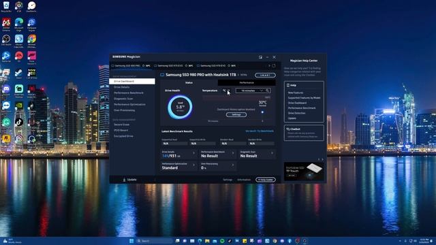Image resolution: width=436 pixels, height=245 pixels.
Task: Switch to the Performance tab
Action: click(x=247, y=83)
